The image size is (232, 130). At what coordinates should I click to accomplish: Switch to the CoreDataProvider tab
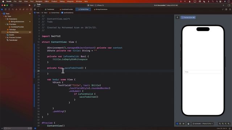66,9
